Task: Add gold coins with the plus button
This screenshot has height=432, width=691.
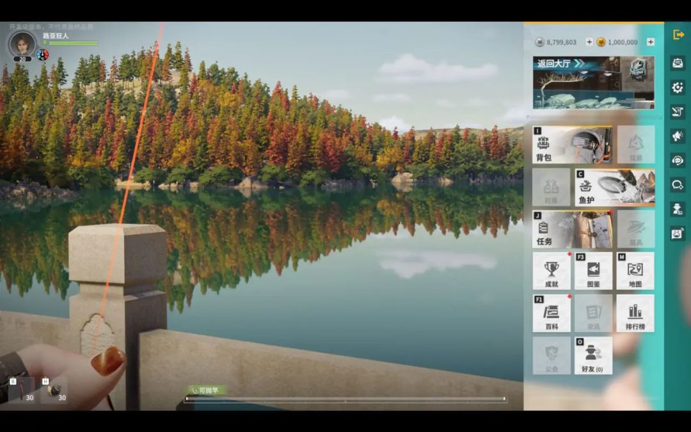Action: point(651,42)
